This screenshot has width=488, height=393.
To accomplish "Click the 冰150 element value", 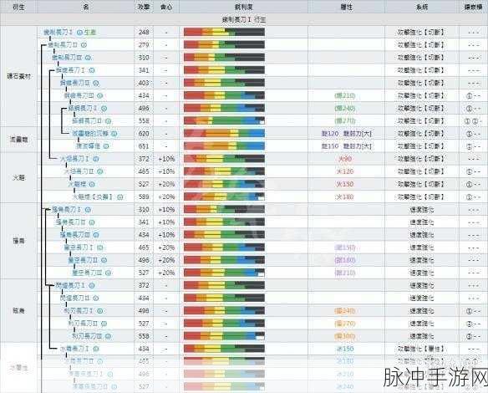I will coord(345,349).
